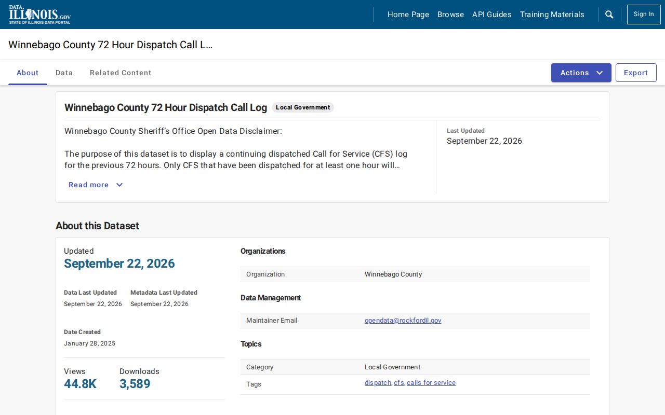
Task: Open maintainer email opendata@rockfordil.gov link
Action: click(403, 321)
